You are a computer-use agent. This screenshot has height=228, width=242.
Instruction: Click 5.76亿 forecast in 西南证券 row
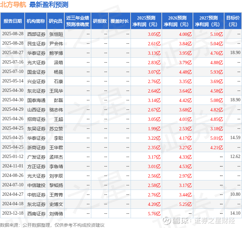point(154,214)
